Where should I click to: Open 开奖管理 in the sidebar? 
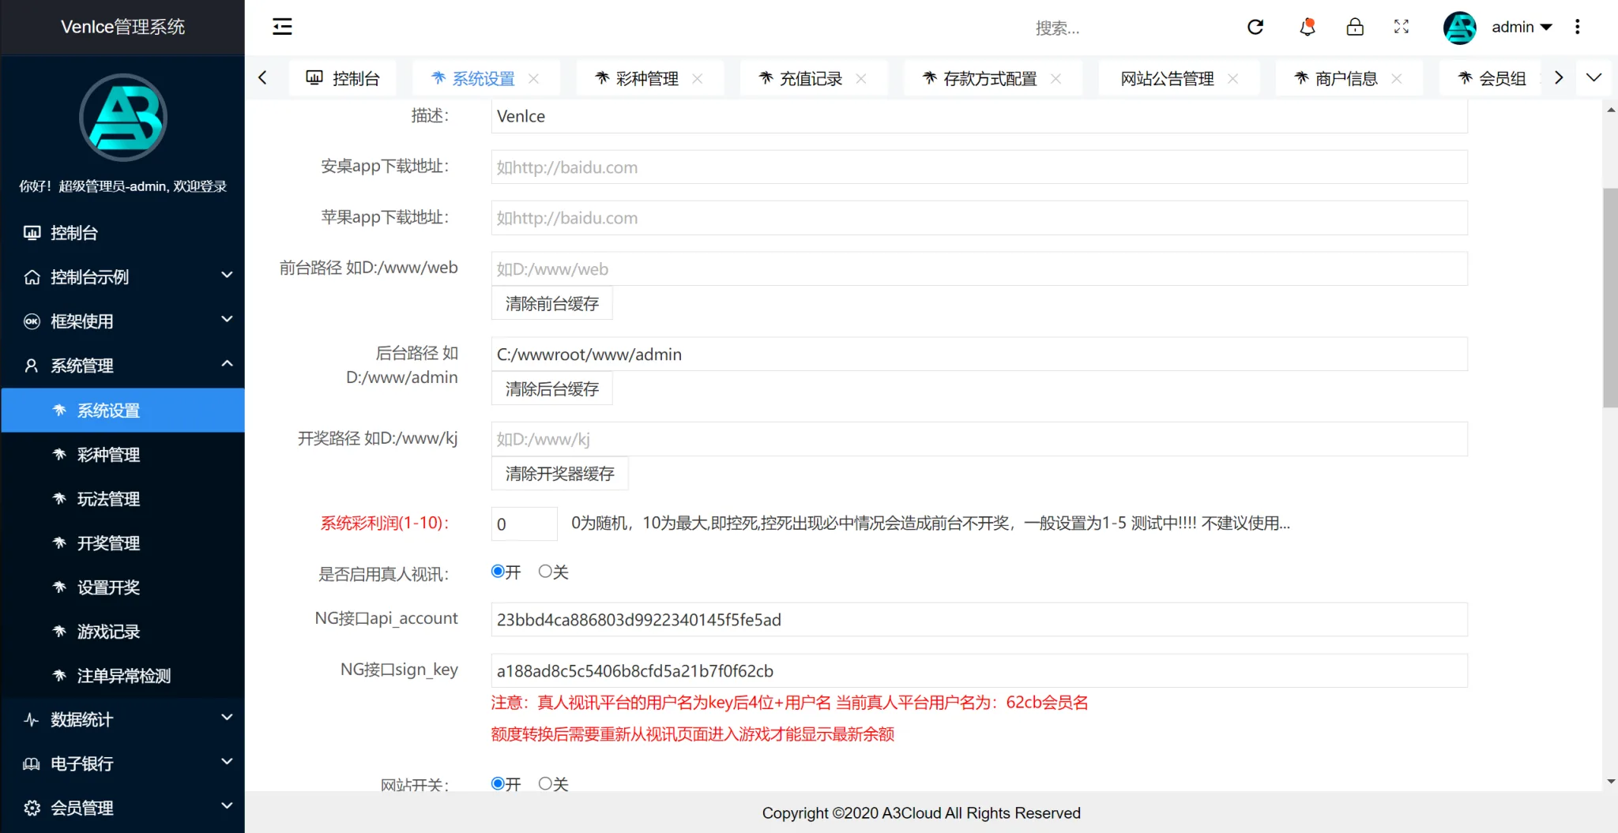tap(108, 543)
